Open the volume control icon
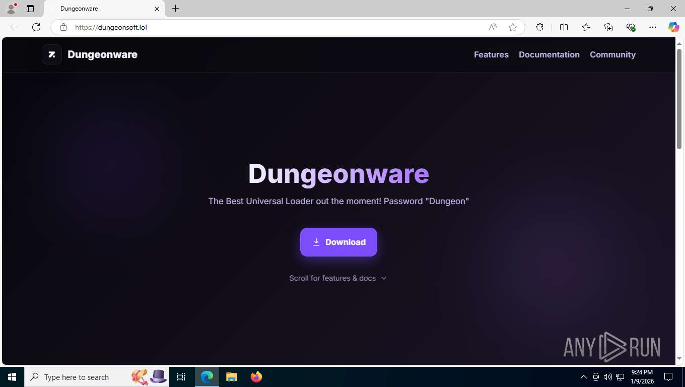Screen dimensions: 685x387 pyautogui.click(x=608, y=377)
